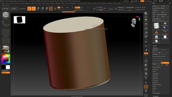Select the SimpleBrush tool thumbnail
The image size is (172, 97).
156,33
